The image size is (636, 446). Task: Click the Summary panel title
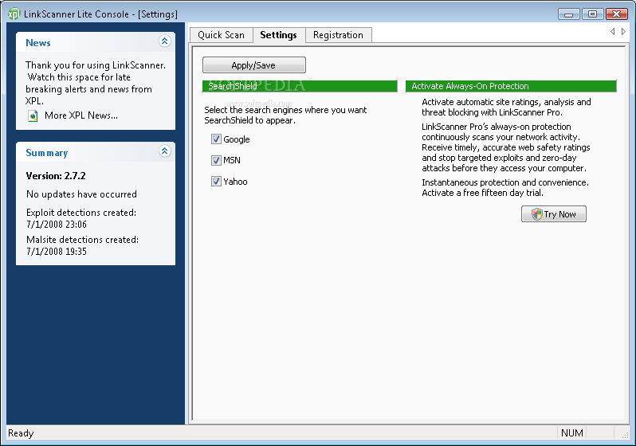tap(47, 153)
